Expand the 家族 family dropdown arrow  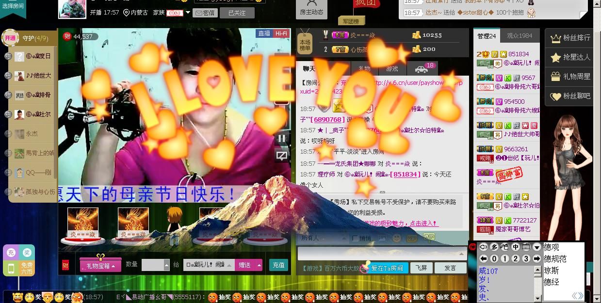pos(188,13)
